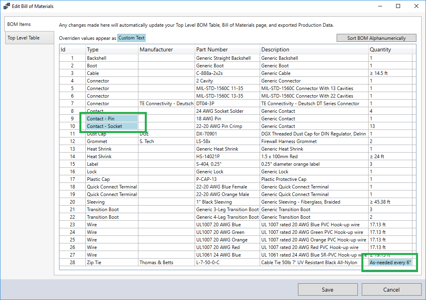This screenshot has width=426, height=300.
Task: Select the Contact - Pin type cell
Action: tap(112, 119)
